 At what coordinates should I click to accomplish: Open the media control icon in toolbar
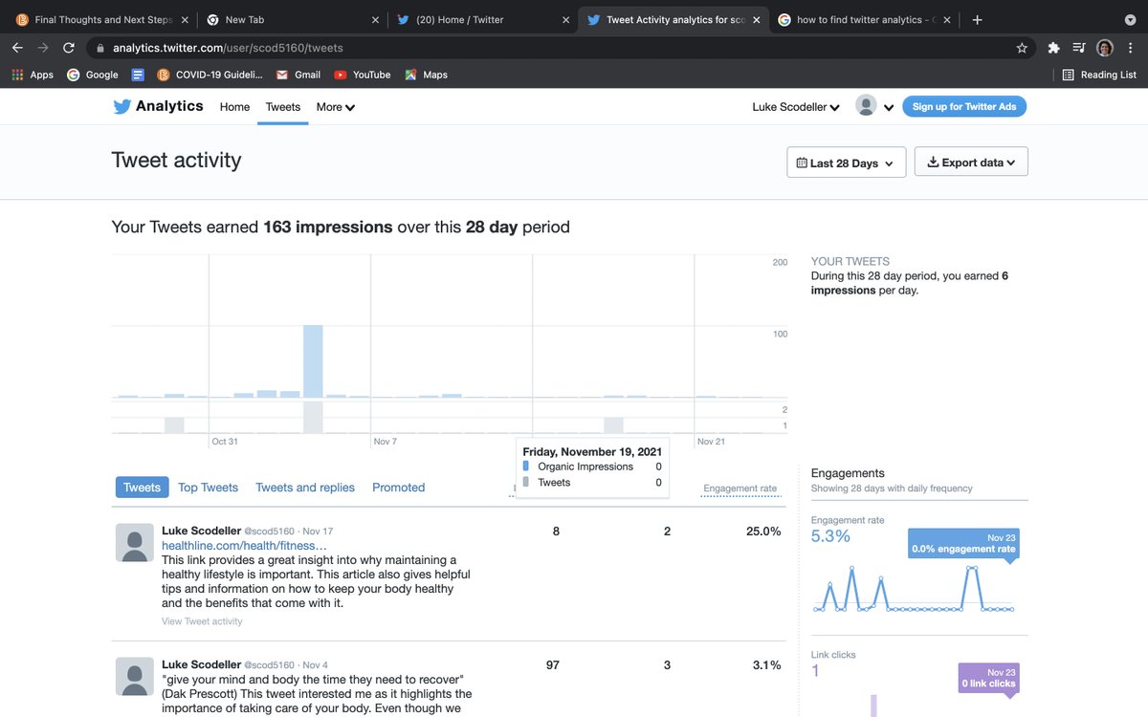tap(1079, 48)
